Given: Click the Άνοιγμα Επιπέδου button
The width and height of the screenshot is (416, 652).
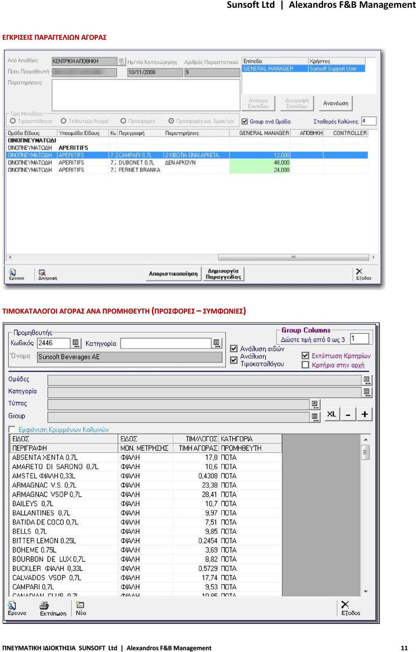Looking at the screenshot, I should tap(259, 104).
